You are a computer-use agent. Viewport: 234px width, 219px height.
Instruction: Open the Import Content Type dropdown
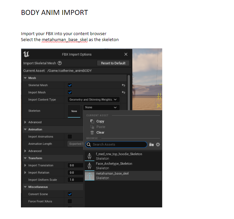point(94,99)
